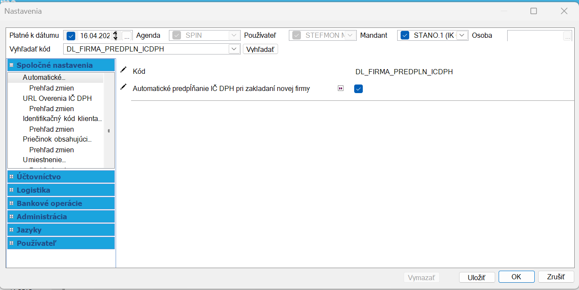
Task: Click the expand plus icon on Účtovníctvo header
Action: pyautogui.click(x=11, y=176)
